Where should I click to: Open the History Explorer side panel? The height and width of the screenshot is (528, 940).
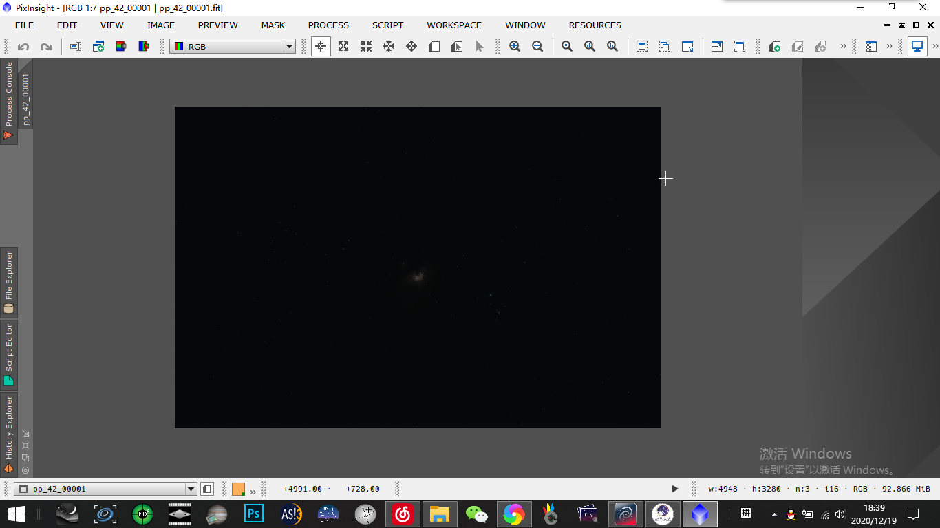pos(9,434)
